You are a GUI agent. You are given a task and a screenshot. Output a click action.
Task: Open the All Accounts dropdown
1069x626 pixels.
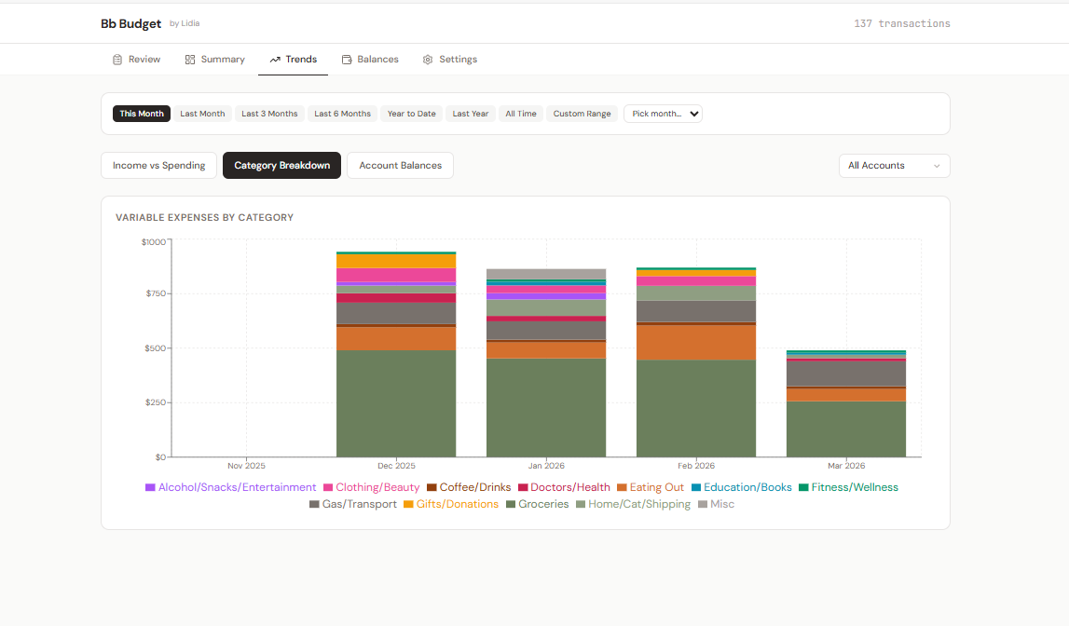894,165
